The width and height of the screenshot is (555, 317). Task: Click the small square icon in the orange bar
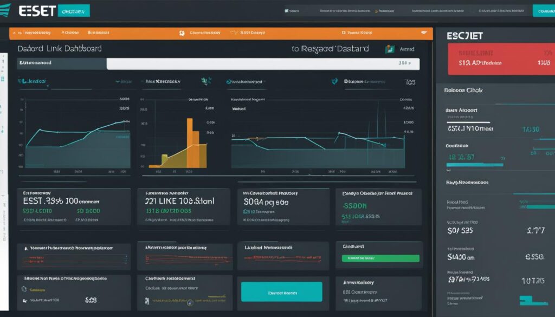coord(344,33)
